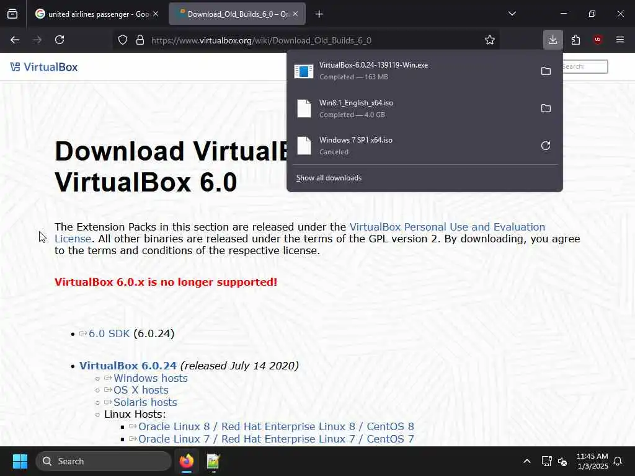Open the taskbar clock and date
Viewport: 635px width, 476px height.
(x=592, y=461)
